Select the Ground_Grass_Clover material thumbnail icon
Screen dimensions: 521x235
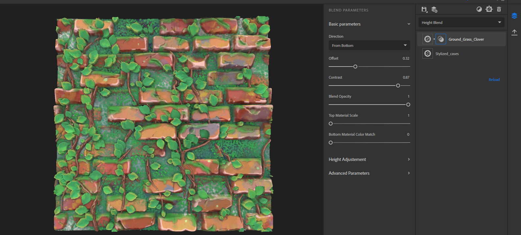428,39
